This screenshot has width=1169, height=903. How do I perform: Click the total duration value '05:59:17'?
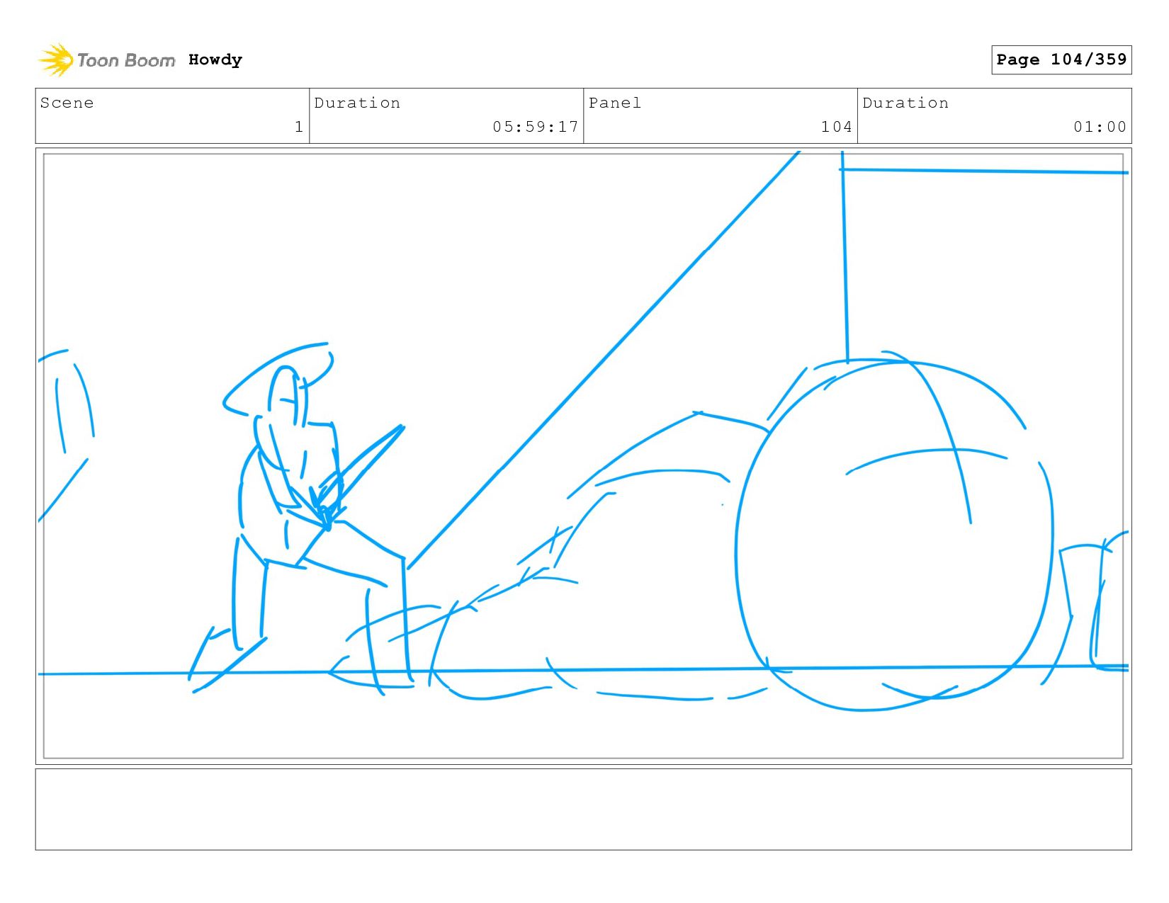(x=536, y=127)
